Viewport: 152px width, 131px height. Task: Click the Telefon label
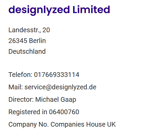(x=21, y=75)
